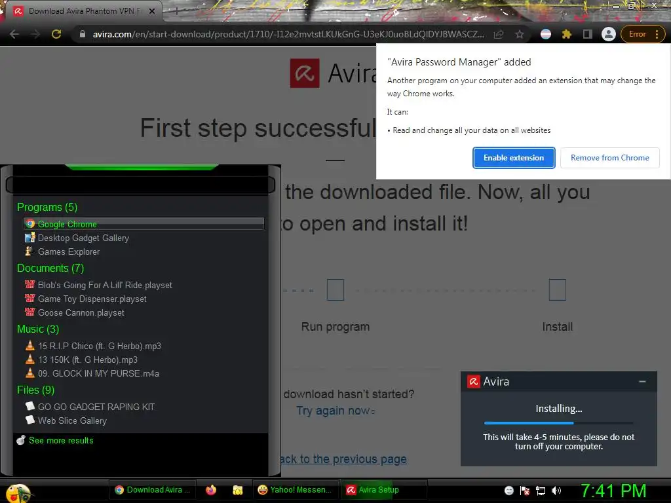Open the Extensions puzzle icon
The height and width of the screenshot is (503, 671).
point(567,34)
